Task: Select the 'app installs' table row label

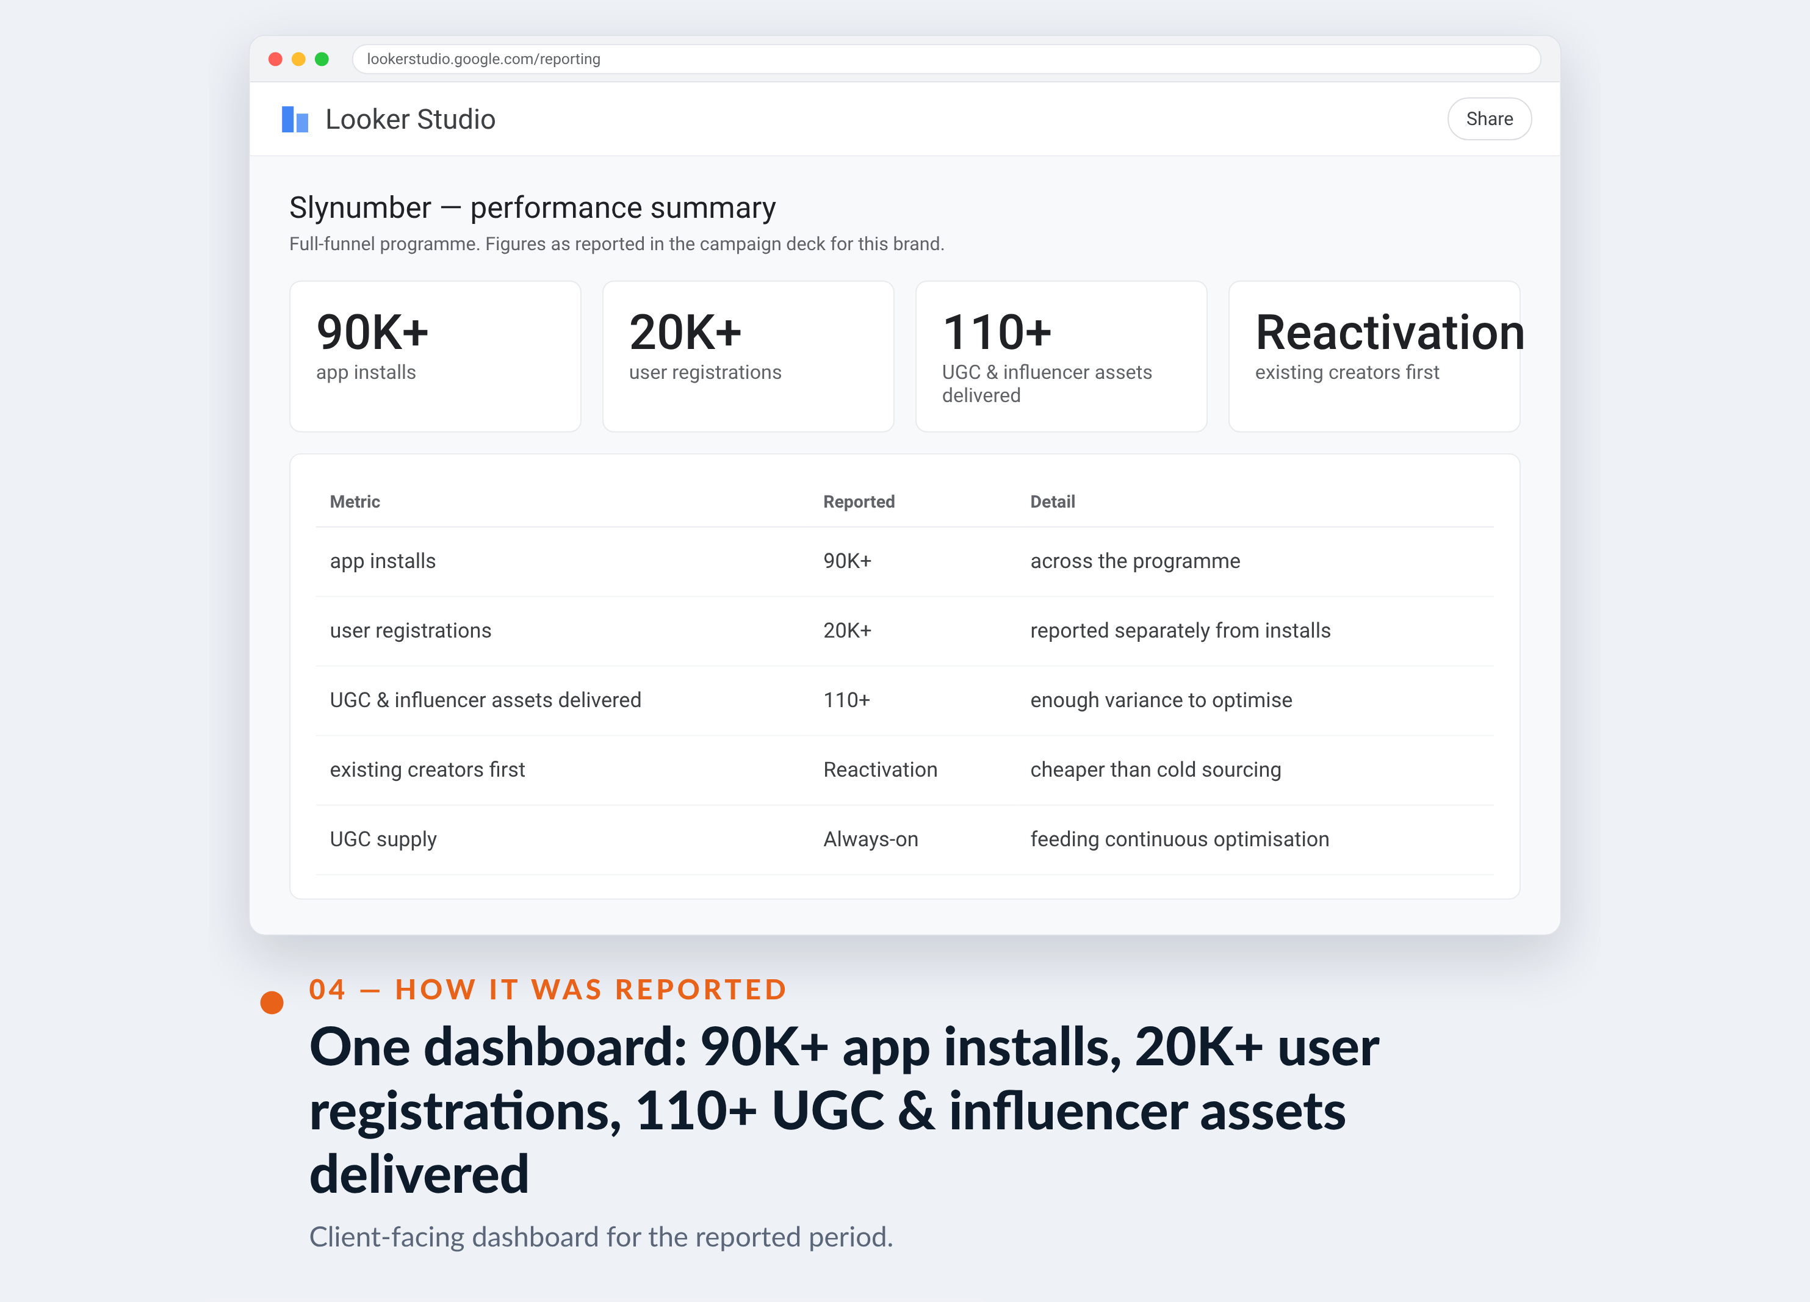Action: click(382, 562)
